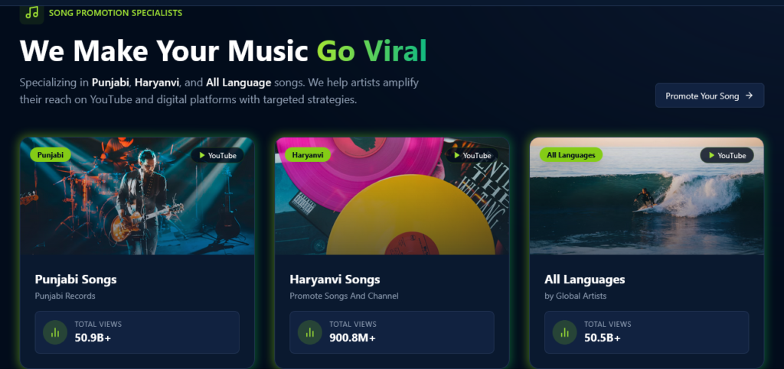Click the YouTube badge on surfing image
The image size is (784, 369).
pos(727,156)
